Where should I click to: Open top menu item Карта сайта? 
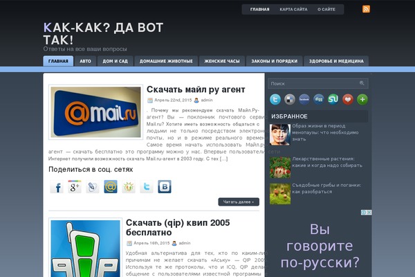pos(293,9)
